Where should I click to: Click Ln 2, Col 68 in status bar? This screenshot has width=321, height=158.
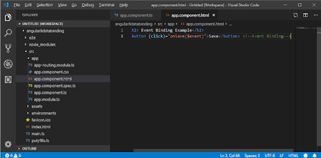(230, 156)
